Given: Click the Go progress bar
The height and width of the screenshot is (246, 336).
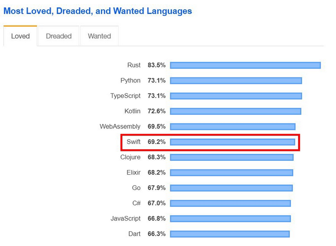Looking at the screenshot, I should tap(231, 188).
